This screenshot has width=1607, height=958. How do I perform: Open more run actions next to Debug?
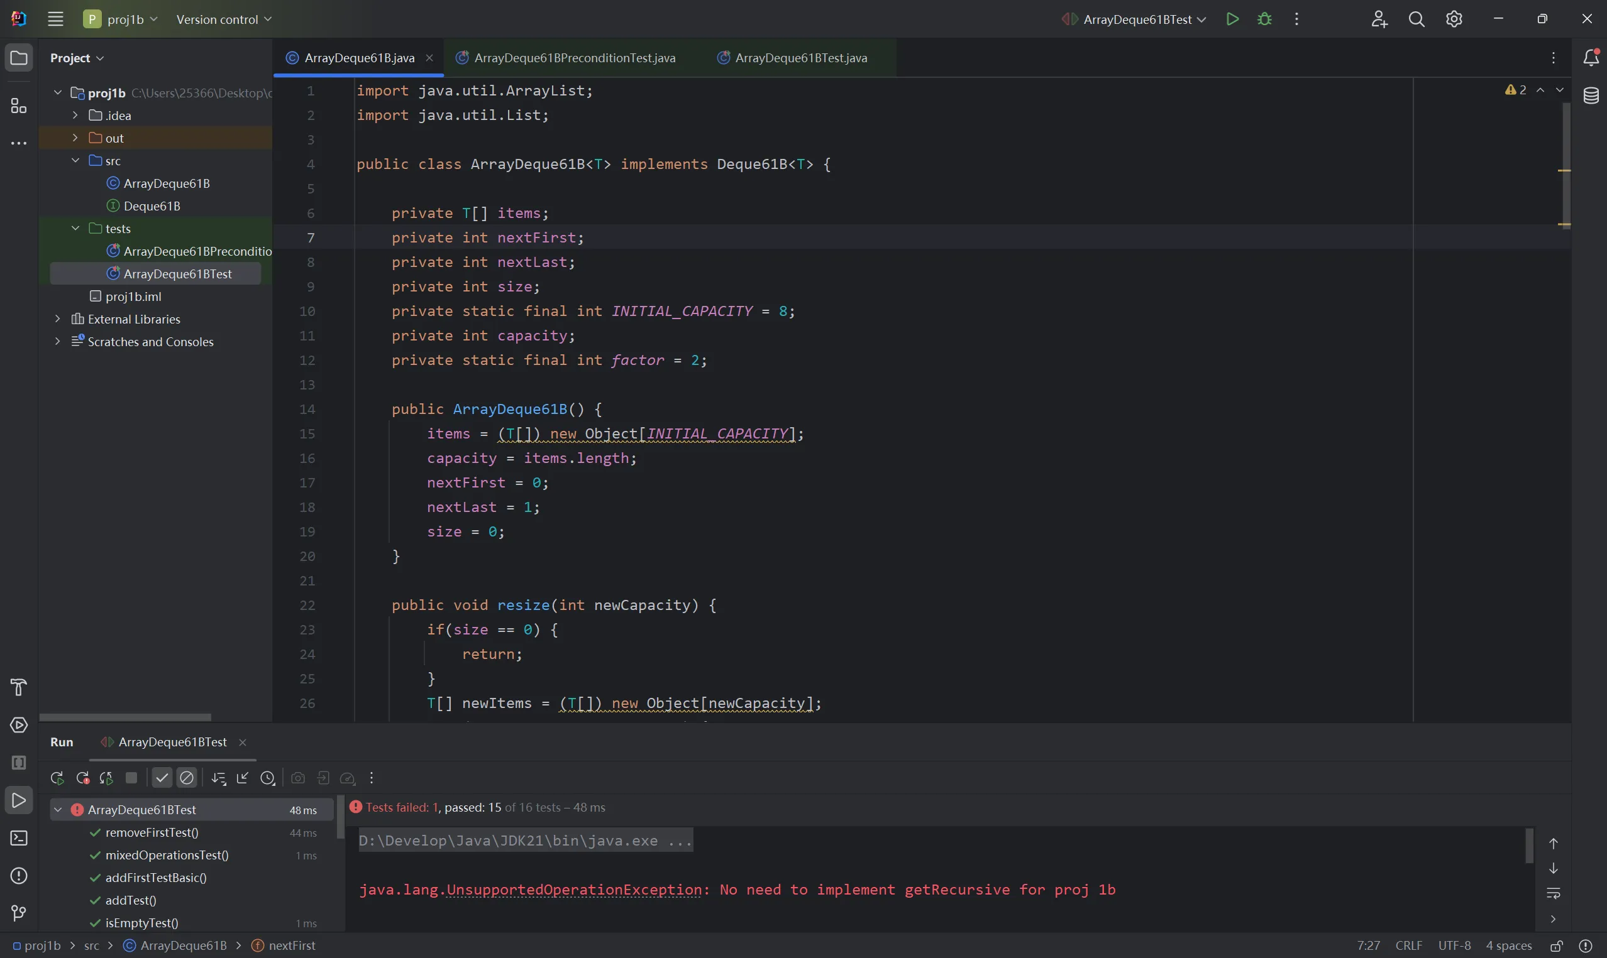pyautogui.click(x=1296, y=19)
